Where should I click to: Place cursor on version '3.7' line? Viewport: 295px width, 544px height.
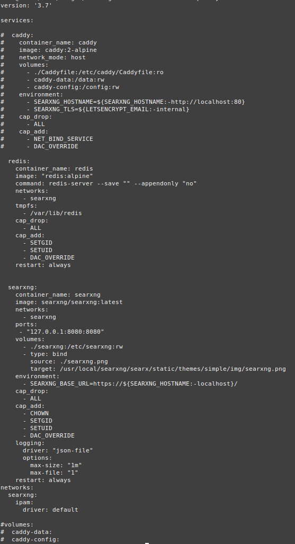tap(26, 5)
